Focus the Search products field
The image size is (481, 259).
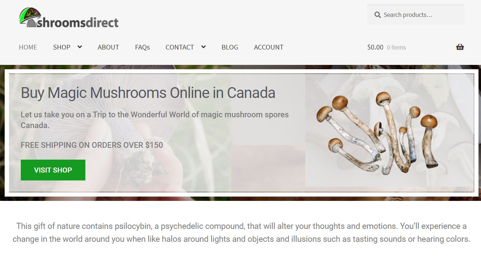pos(416,15)
